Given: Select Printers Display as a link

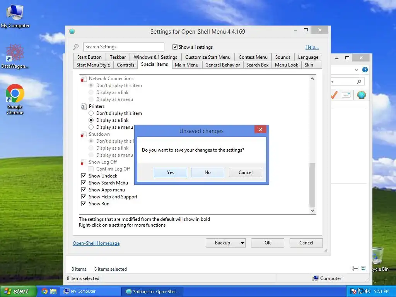Looking at the screenshot, I should point(91,120).
